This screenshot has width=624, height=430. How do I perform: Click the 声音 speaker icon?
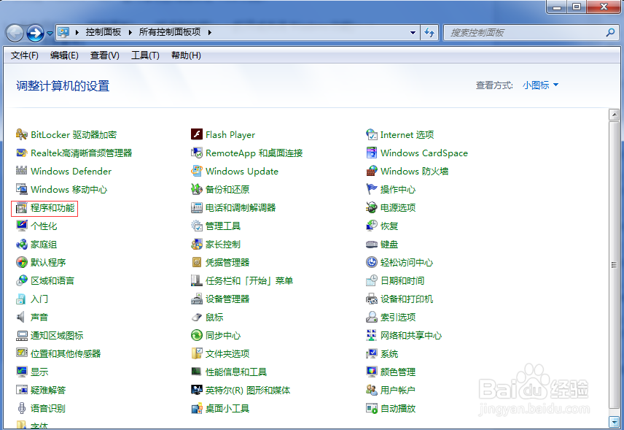click(x=21, y=318)
